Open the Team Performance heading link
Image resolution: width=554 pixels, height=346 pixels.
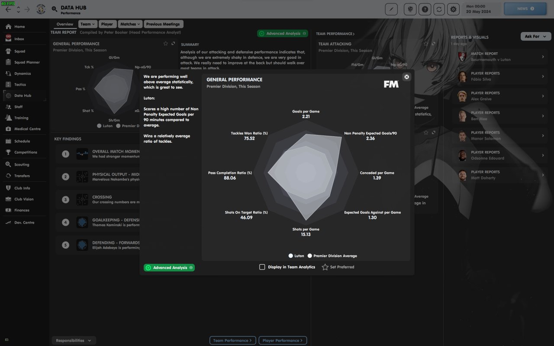[x=335, y=34]
